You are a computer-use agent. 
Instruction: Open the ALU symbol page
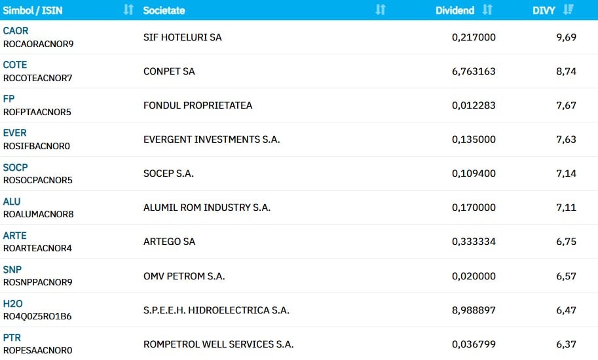(12, 201)
